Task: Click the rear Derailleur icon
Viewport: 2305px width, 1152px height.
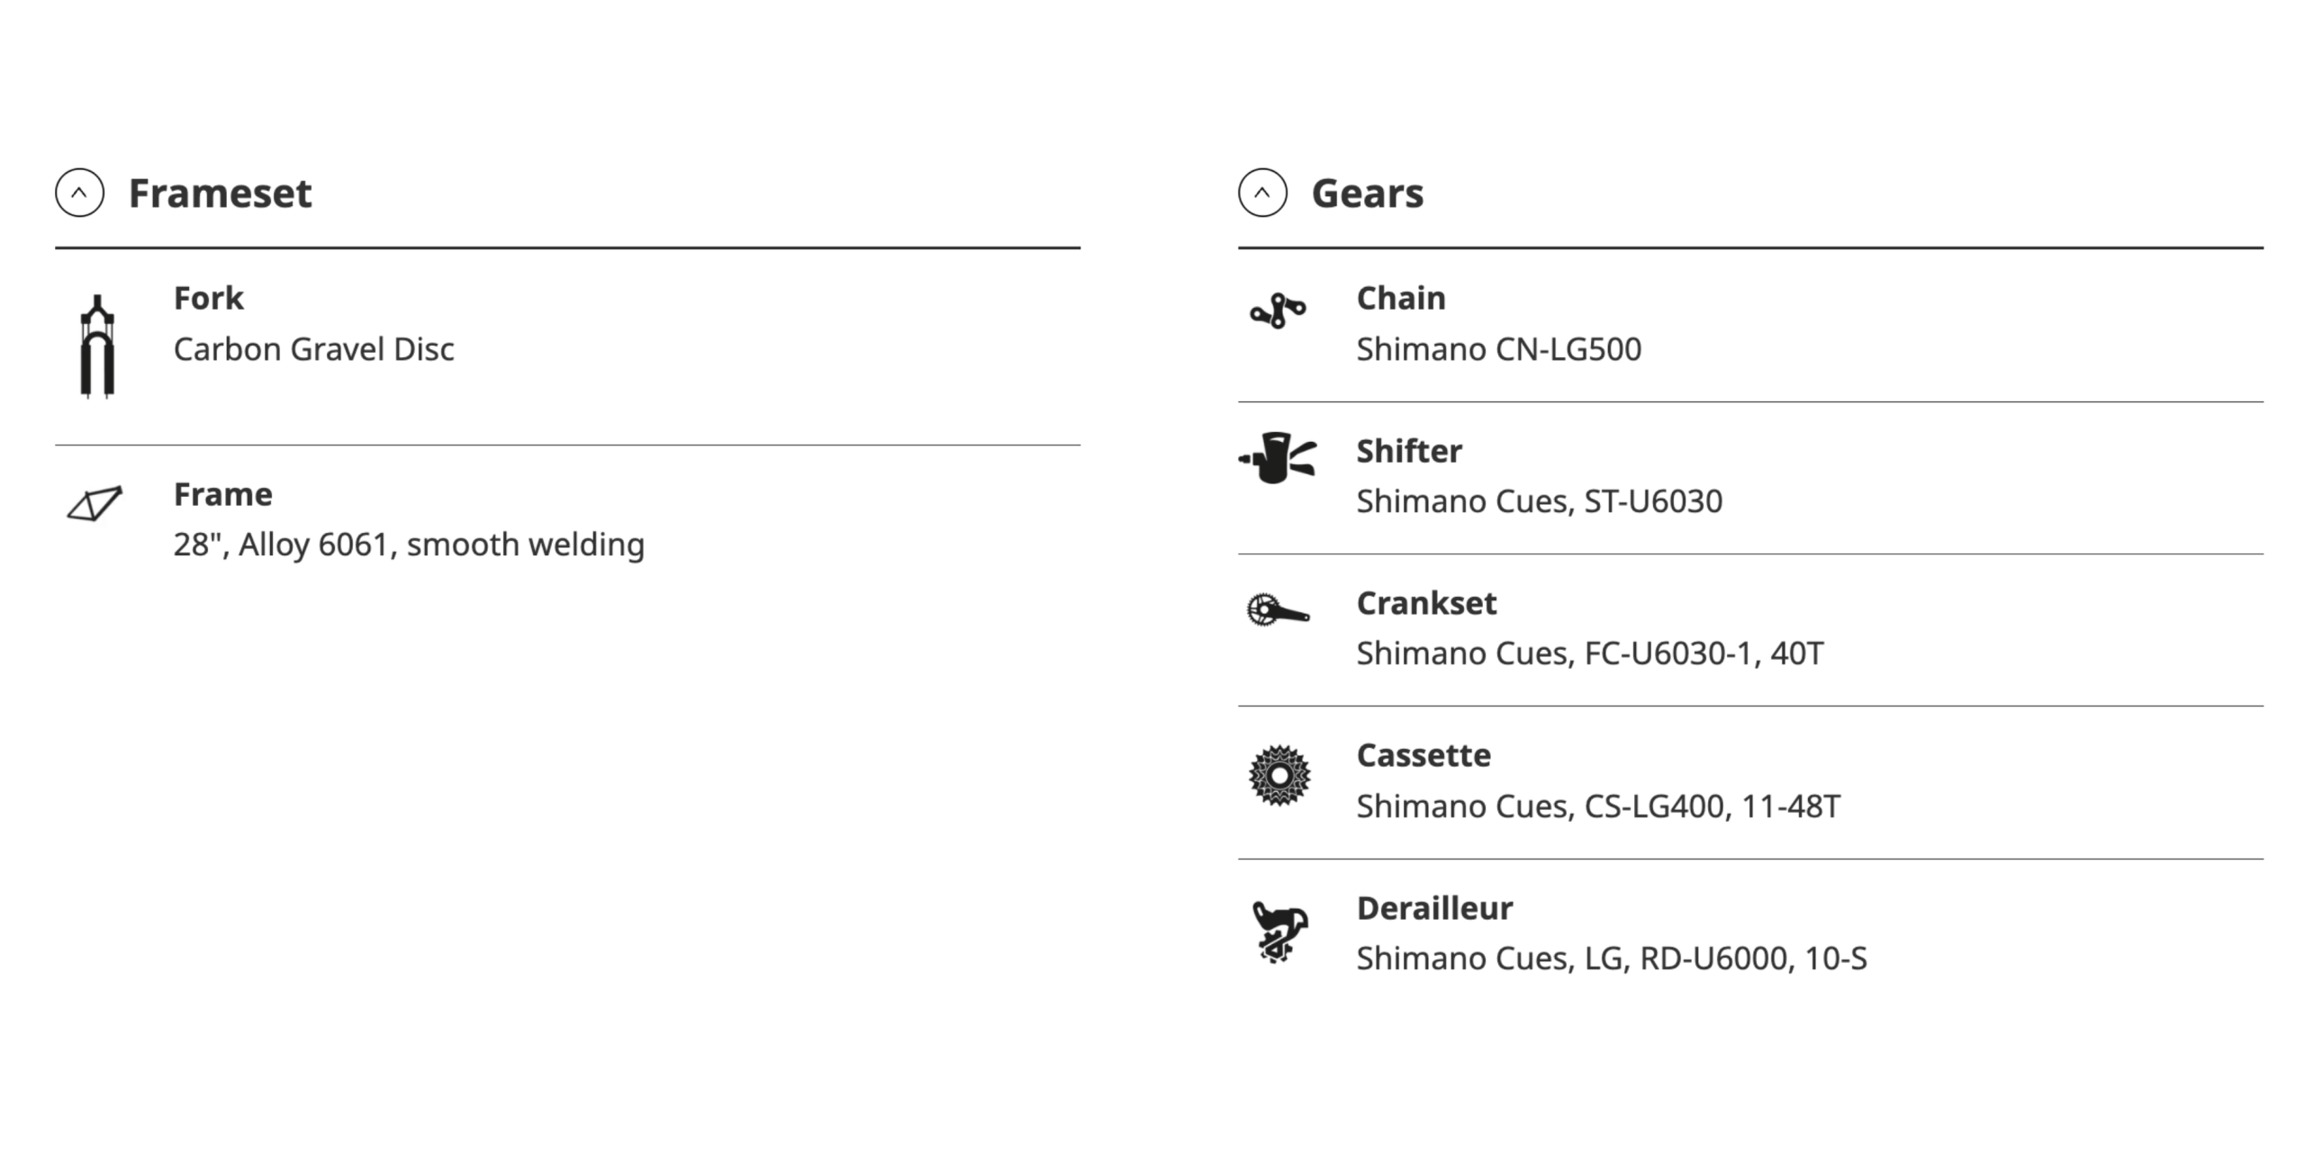Action: click(x=1279, y=932)
